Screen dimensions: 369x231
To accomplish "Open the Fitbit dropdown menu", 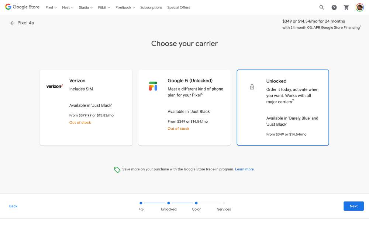I will 104,7.
